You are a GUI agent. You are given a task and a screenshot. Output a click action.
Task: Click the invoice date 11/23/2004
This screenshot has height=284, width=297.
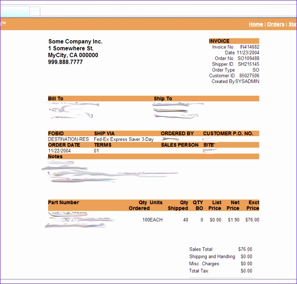coord(248,53)
